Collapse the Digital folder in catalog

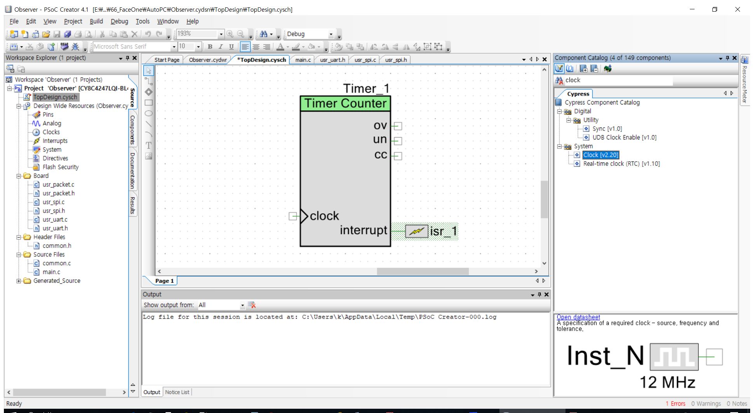click(560, 112)
